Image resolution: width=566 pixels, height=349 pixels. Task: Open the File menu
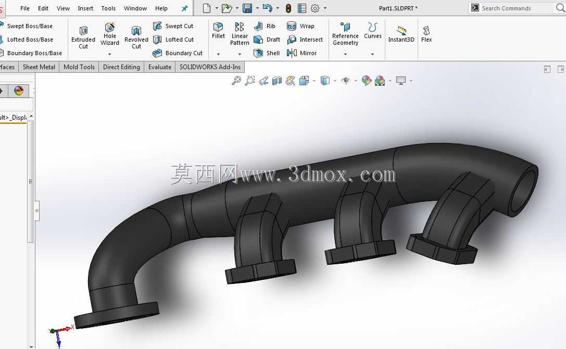tap(25, 8)
